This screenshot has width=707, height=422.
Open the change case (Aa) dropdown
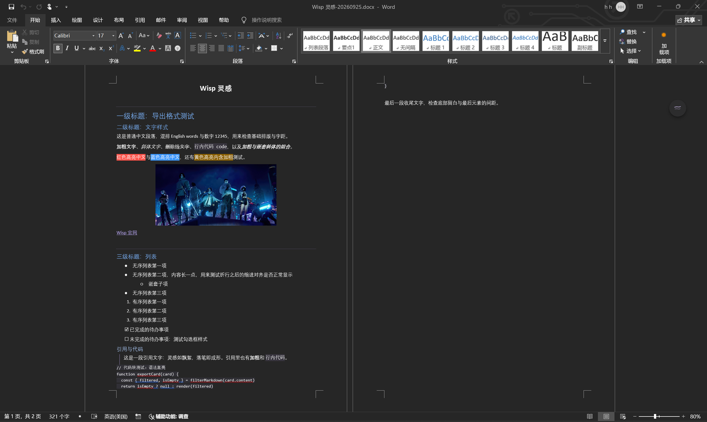pos(144,36)
